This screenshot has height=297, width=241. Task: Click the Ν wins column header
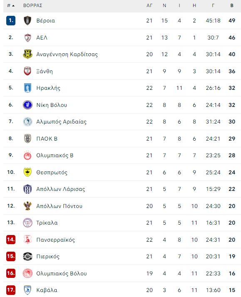(164, 6)
